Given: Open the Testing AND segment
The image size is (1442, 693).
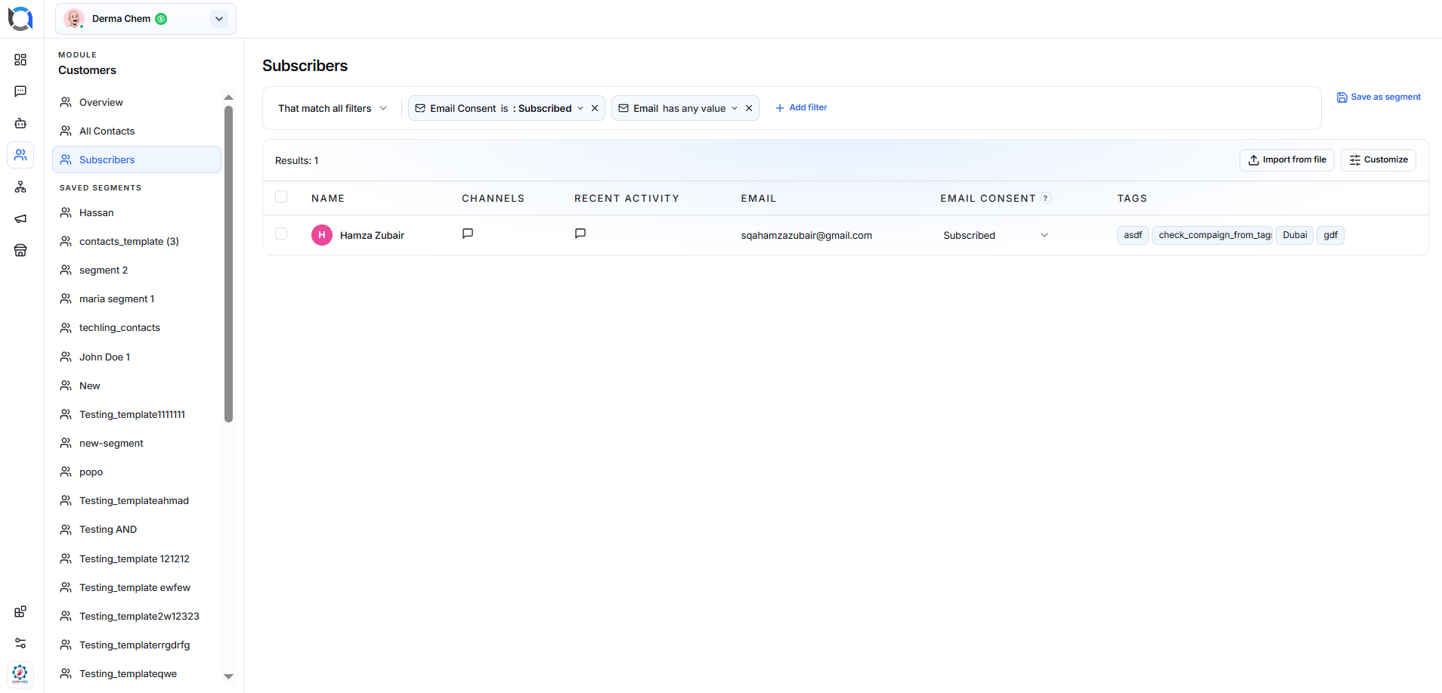Looking at the screenshot, I should point(137,529).
